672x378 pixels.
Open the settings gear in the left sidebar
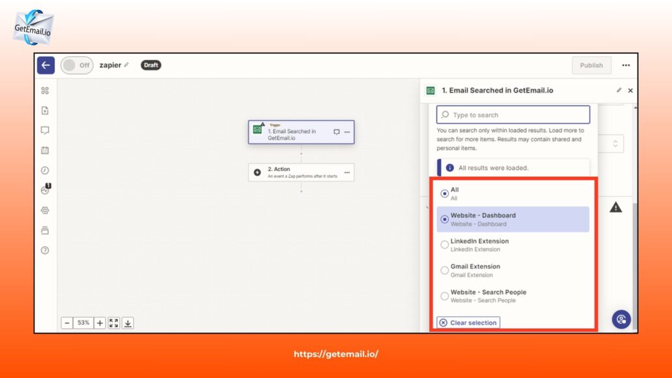tap(44, 210)
